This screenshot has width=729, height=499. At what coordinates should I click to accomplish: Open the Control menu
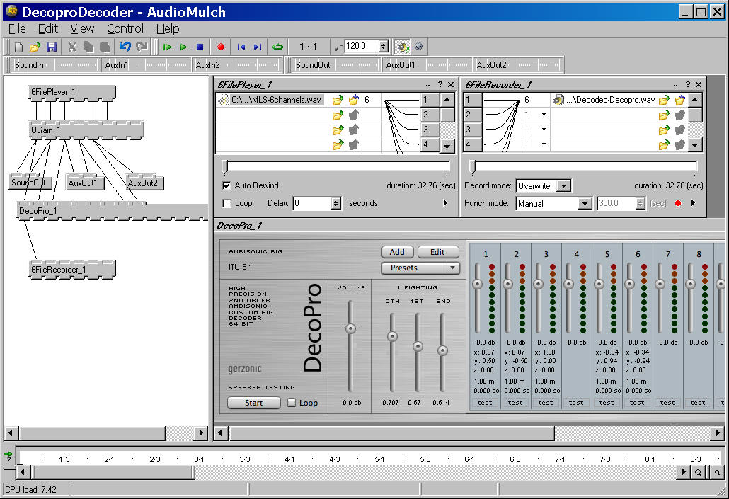pyautogui.click(x=125, y=29)
